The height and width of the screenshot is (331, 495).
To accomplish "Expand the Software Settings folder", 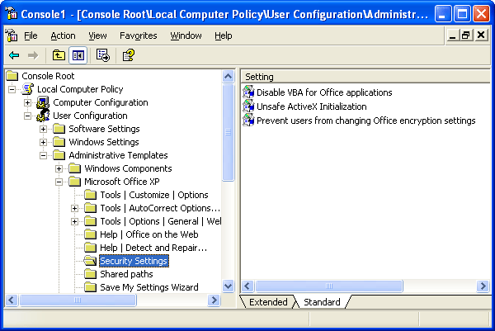I will click(44, 130).
